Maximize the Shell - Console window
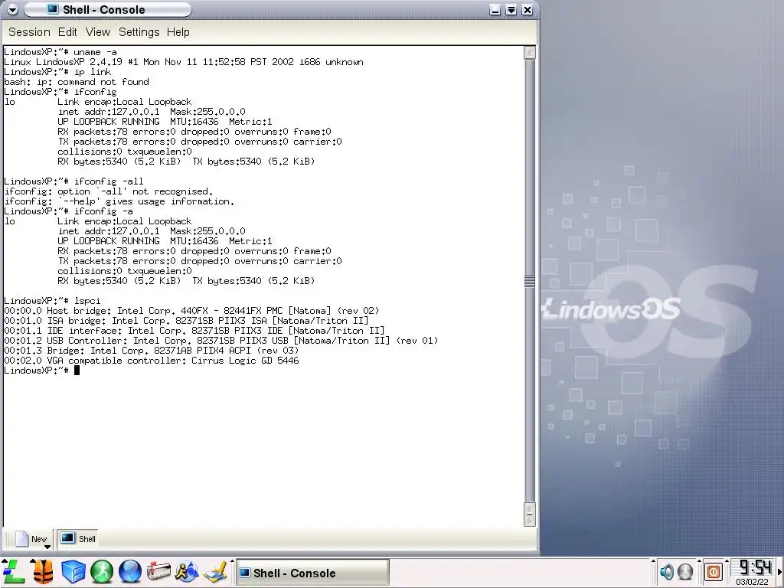Image resolution: width=784 pixels, height=588 pixels. click(x=511, y=9)
